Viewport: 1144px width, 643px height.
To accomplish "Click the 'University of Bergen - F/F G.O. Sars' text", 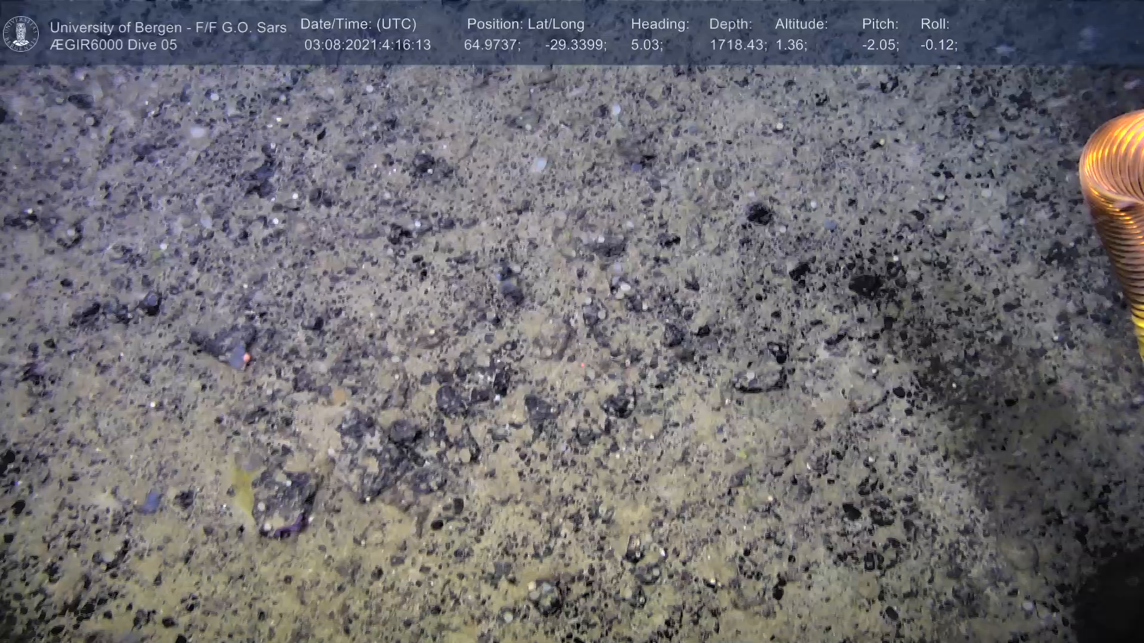I will 168,27.
